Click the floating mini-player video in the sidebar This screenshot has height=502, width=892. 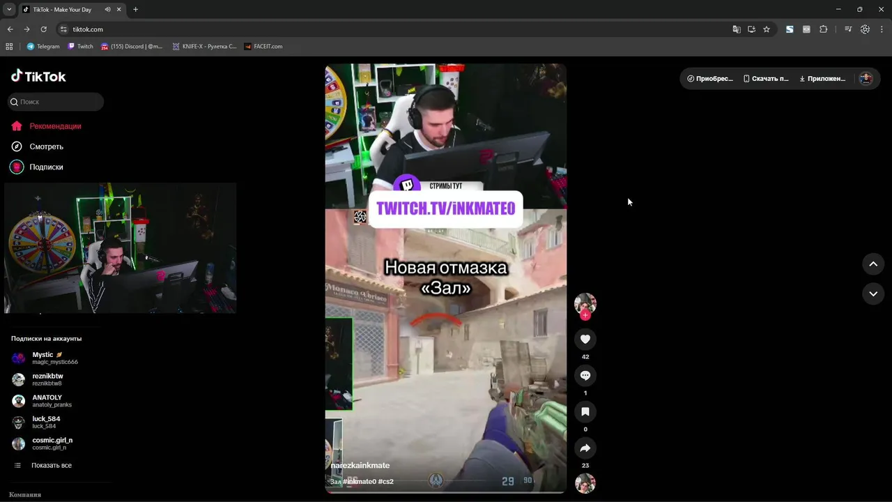click(x=121, y=248)
